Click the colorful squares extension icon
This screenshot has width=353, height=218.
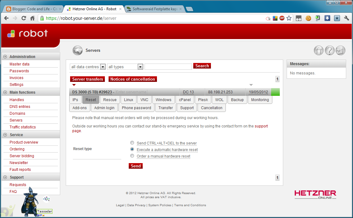coord(275,18)
